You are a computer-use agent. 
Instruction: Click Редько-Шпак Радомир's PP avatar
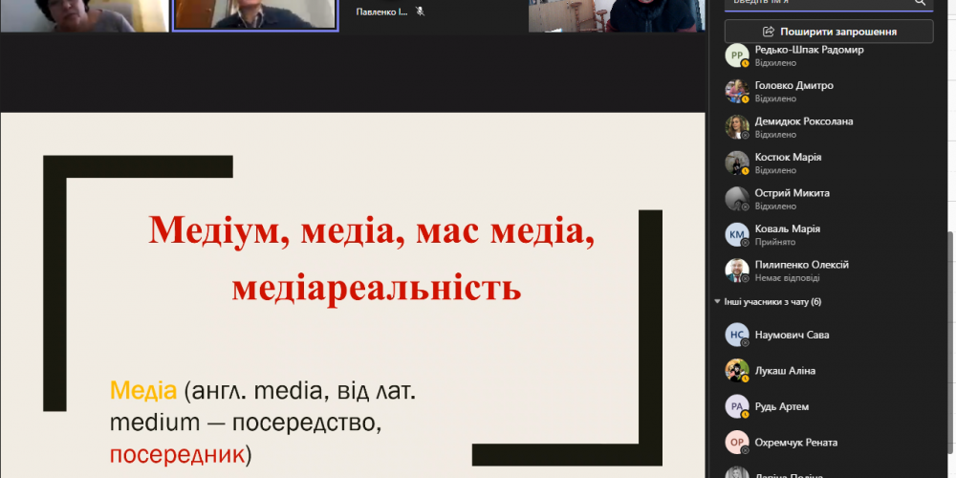coord(735,56)
